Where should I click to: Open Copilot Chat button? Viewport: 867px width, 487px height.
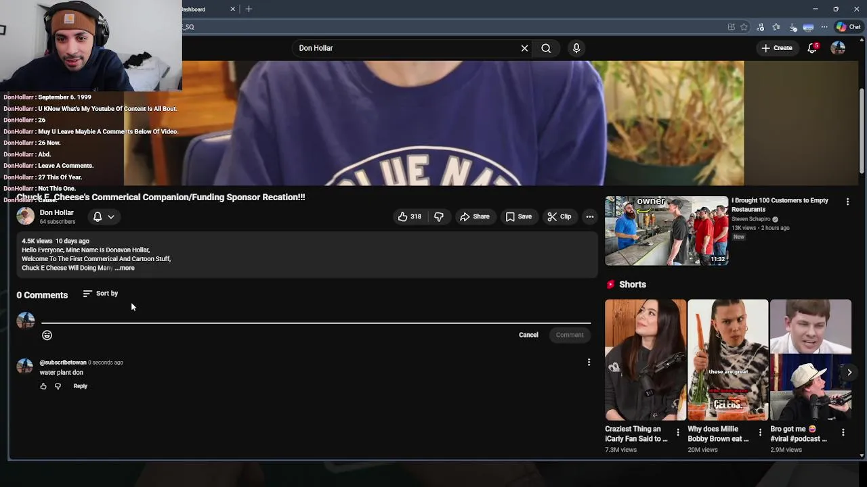[x=849, y=27]
